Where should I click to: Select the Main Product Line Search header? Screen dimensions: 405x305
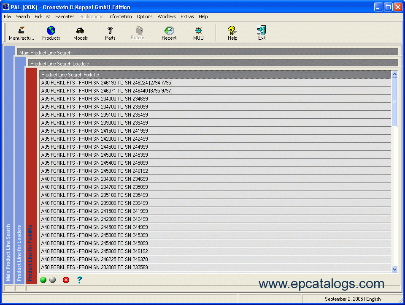coord(208,52)
